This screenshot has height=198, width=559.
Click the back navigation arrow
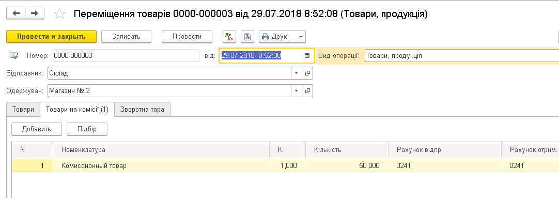pyautogui.click(x=16, y=13)
